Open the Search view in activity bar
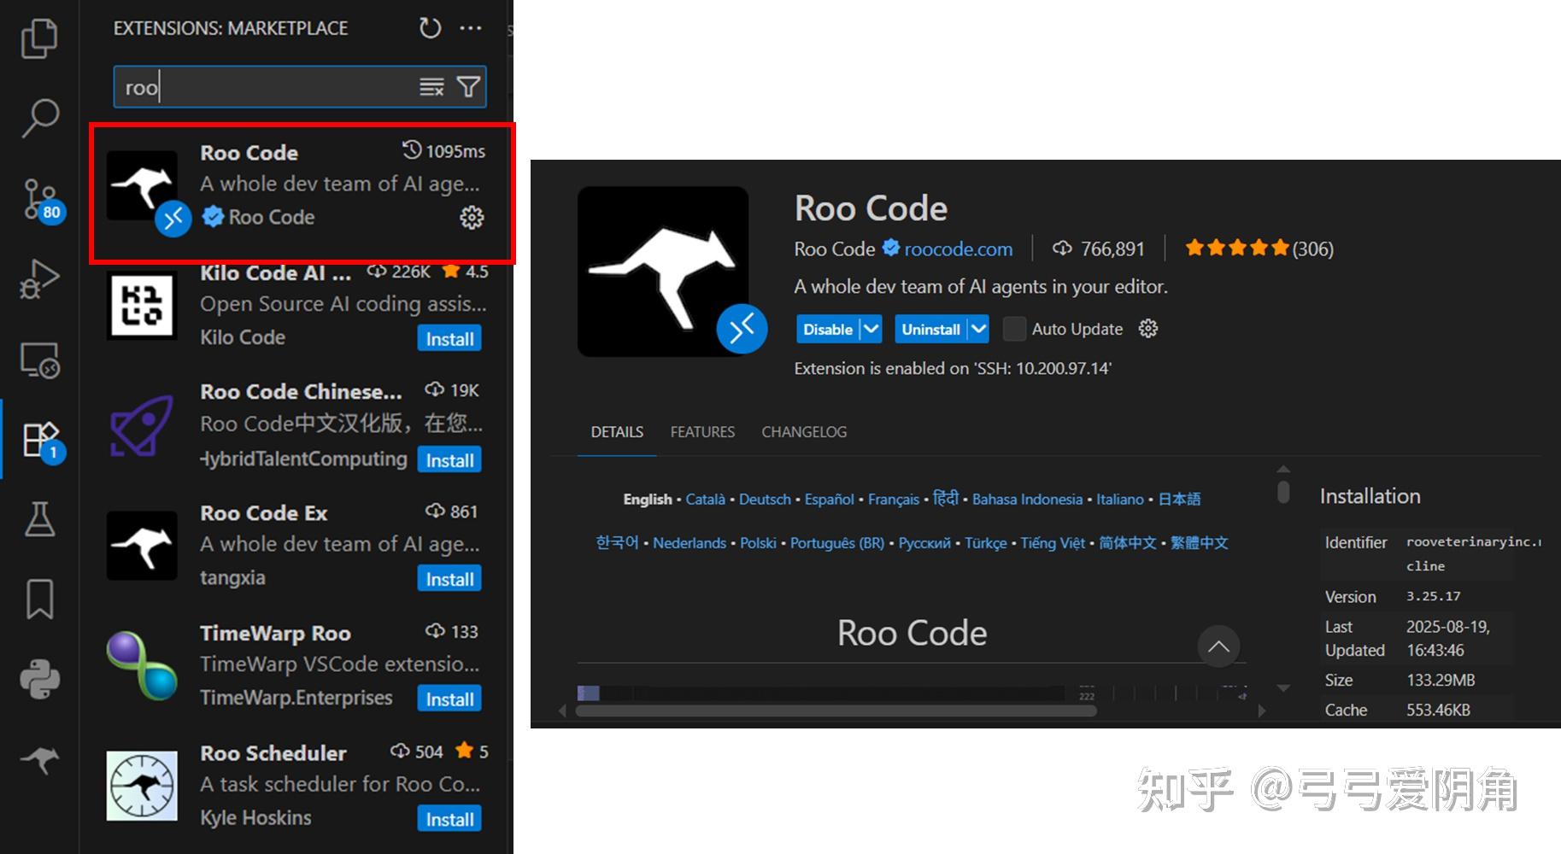The image size is (1561, 854). tap(39, 117)
